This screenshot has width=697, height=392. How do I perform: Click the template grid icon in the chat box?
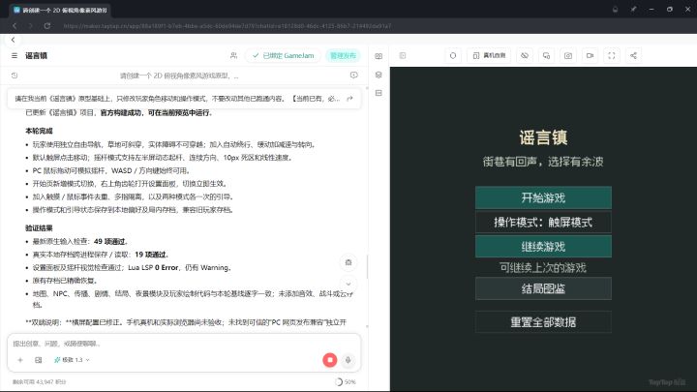point(38,360)
